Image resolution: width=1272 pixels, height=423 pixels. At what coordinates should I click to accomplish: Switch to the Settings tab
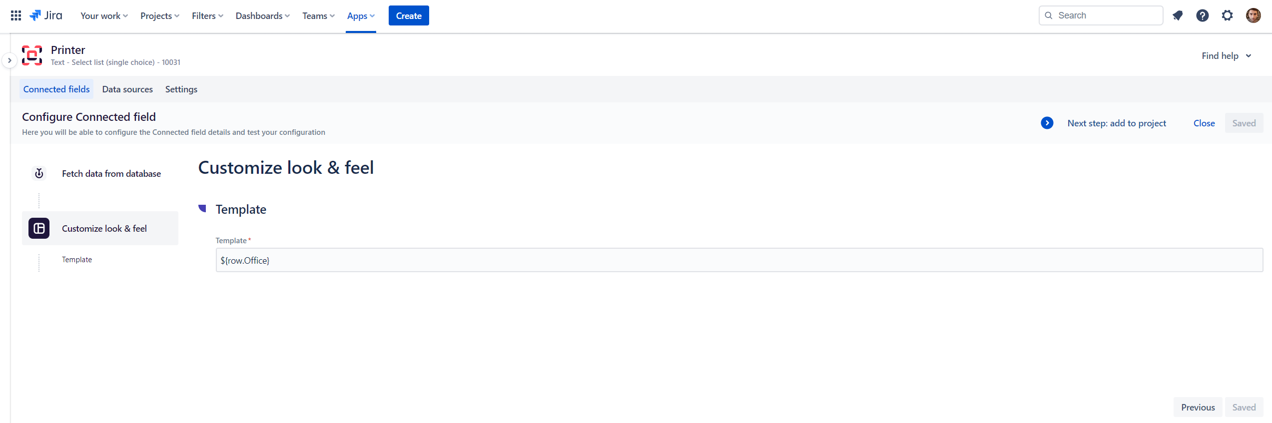click(x=181, y=89)
